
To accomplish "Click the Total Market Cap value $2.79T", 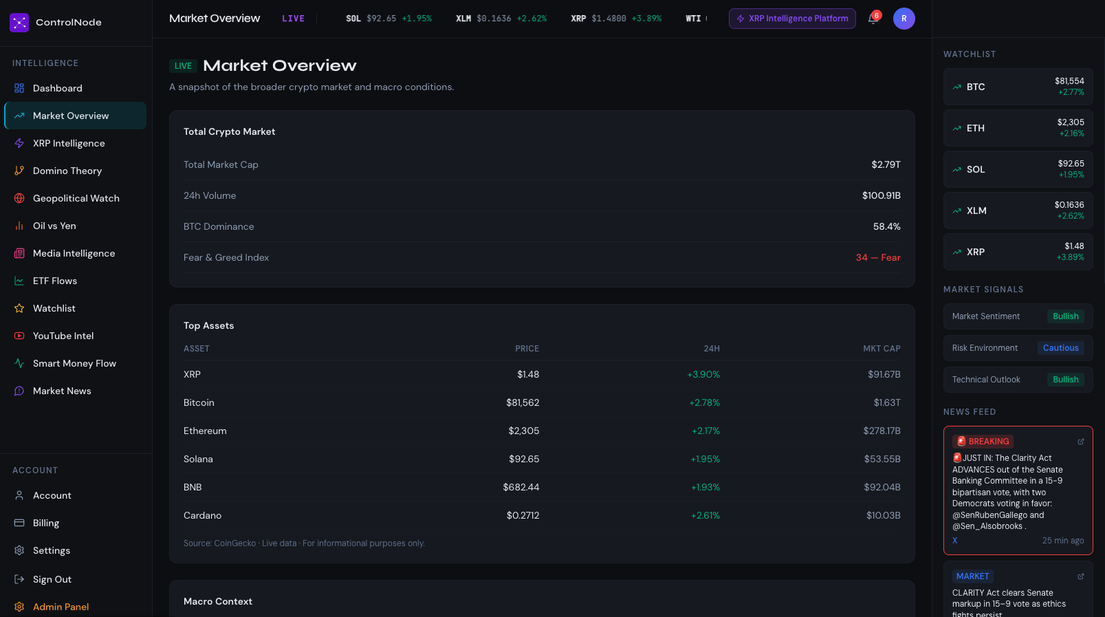I will (886, 164).
